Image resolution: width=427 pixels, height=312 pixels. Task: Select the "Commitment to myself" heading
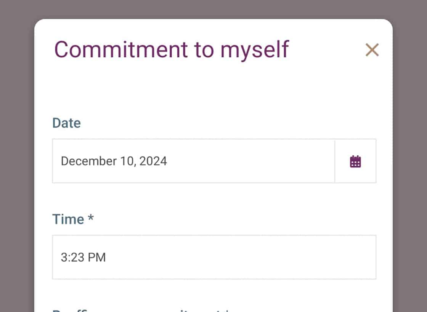click(172, 49)
